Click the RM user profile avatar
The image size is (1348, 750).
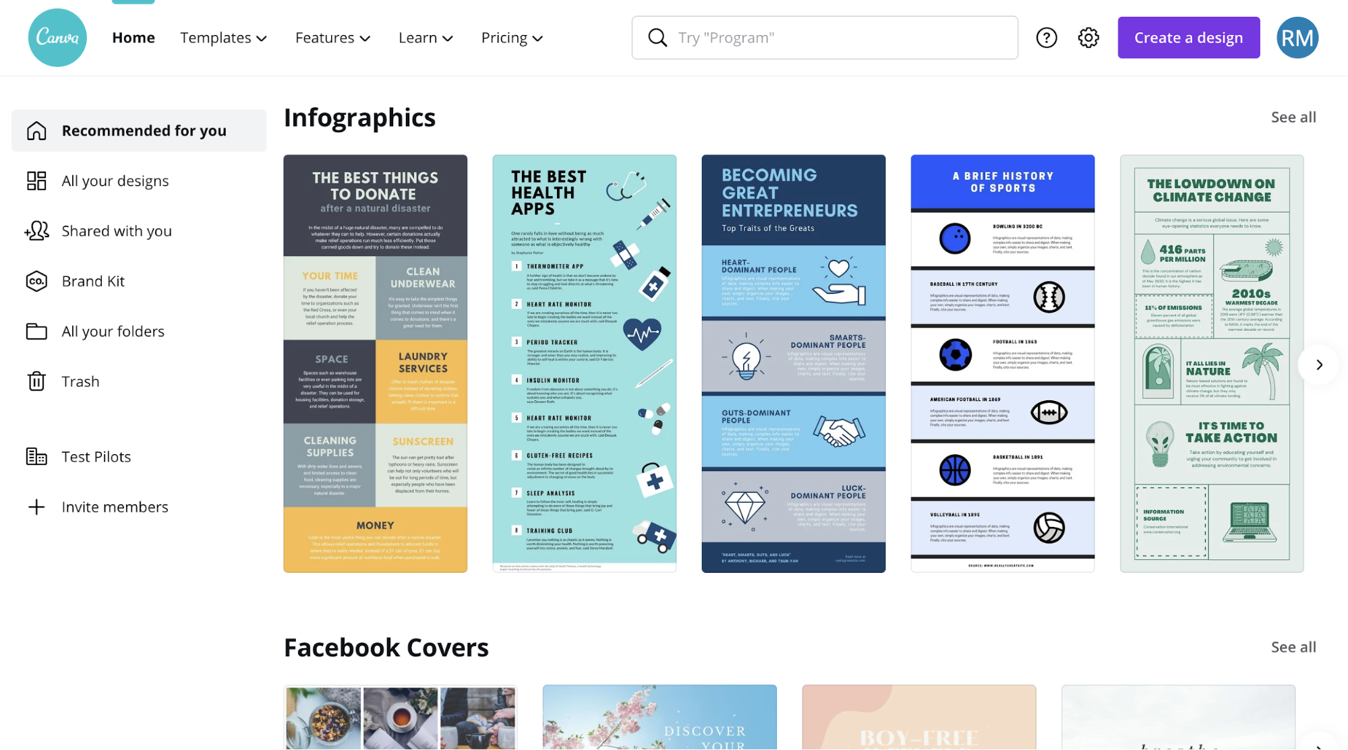(x=1297, y=37)
